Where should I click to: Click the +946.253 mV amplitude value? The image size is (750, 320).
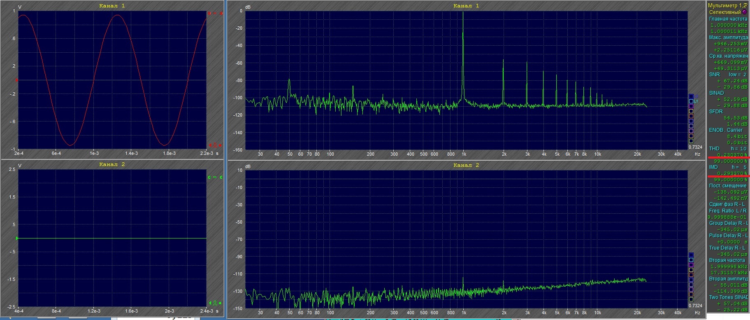point(730,44)
